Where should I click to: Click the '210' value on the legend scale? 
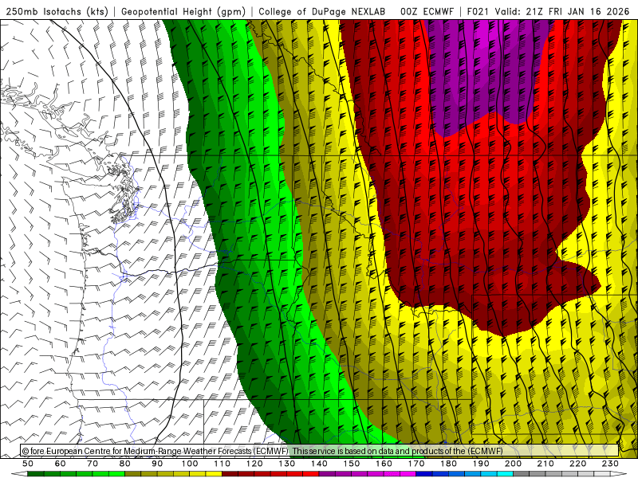click(x=545, y=464)
